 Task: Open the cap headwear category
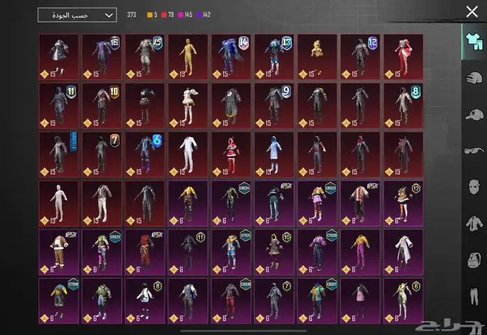click(x=474, y=115)
